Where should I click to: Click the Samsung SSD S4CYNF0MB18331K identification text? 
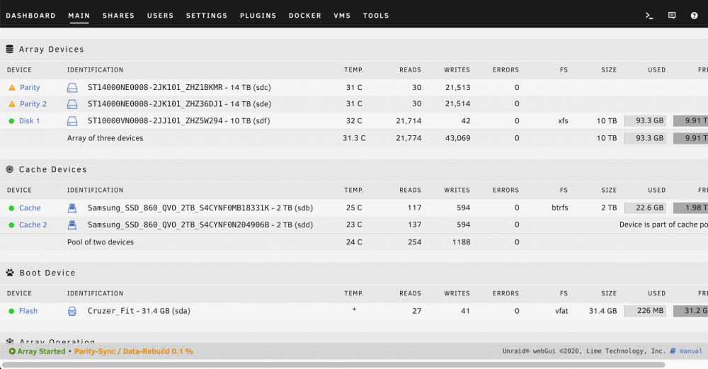[x=200, y=208]
